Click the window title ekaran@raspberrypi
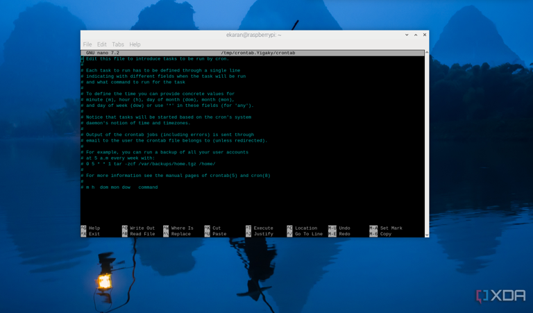Screen dimensions: 533x313 pos(254,35)
